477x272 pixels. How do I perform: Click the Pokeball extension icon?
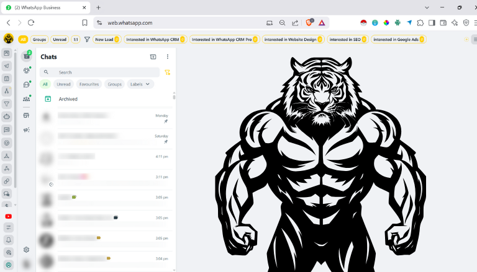pyautogui.click(x=363, y=23)
